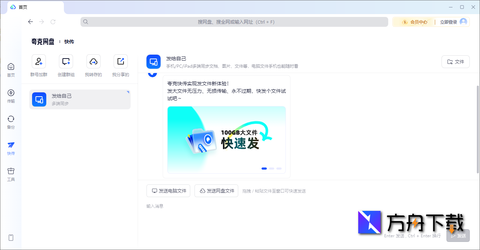
Task: Click 发送电脑文件 to send computer files
Action: pos(168,190)
